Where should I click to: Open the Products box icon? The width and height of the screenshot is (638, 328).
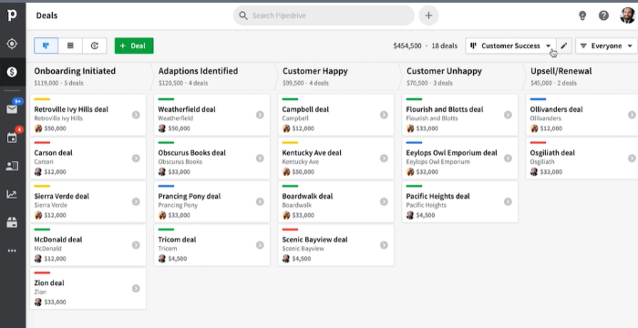(12, 222)
